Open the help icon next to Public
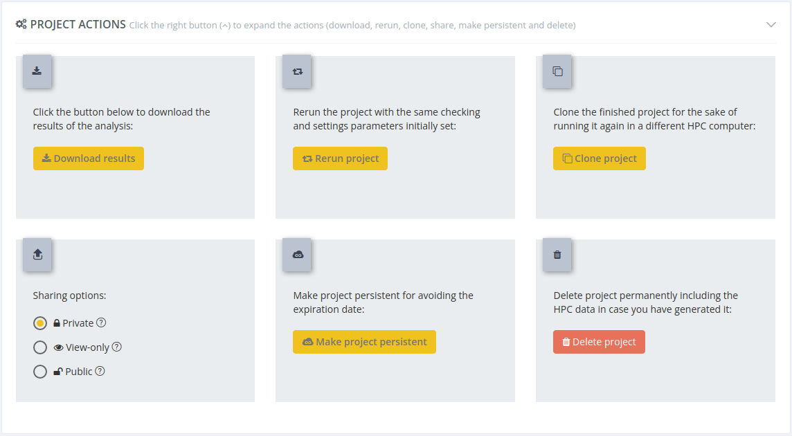The height and width of the screenshot is (436, 792). tap(99, 371)
